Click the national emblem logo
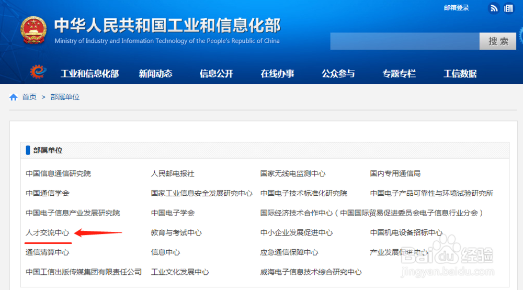The image size is (523, 290). (x=33, y=30)
